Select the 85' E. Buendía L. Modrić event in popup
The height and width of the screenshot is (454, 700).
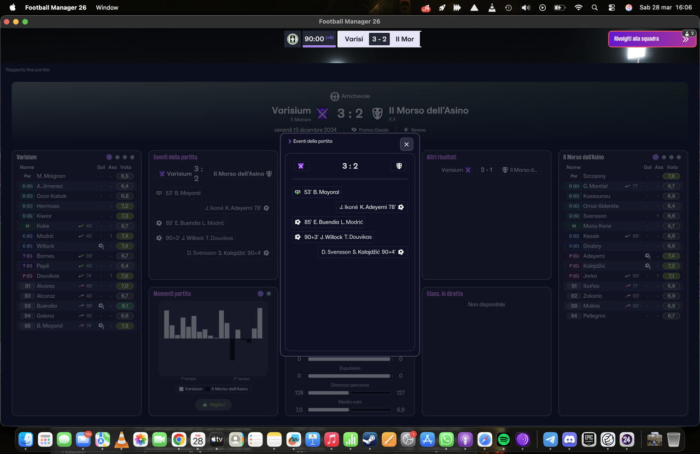click(329, 222)
